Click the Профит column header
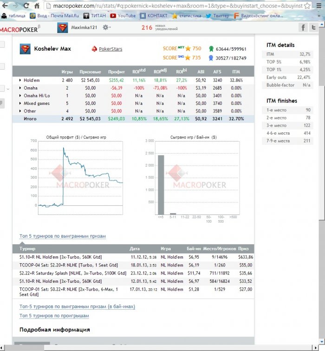Image resolution: width=325 pixels, height=351 pixels. click(x=117, y=72)
